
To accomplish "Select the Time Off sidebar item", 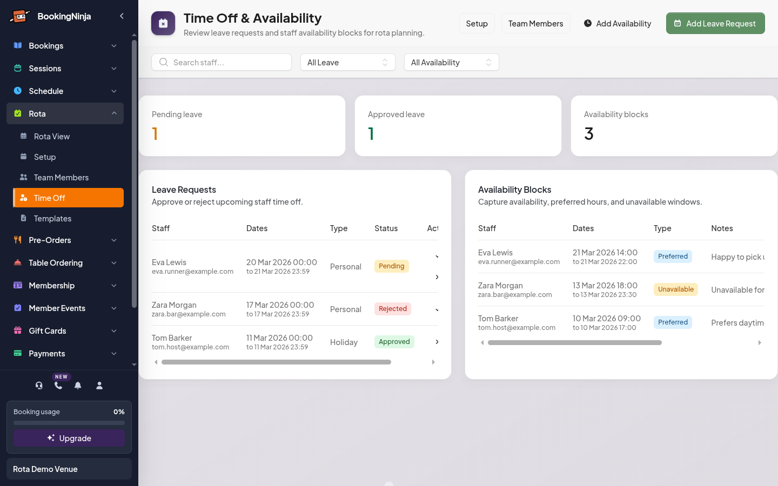I will pyautogui.click(x=68, y=198).
